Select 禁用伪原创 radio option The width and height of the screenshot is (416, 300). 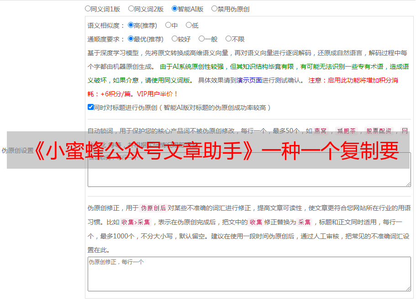point(214,9)
